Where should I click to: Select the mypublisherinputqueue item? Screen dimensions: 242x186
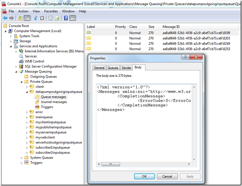tap(54, 127)
